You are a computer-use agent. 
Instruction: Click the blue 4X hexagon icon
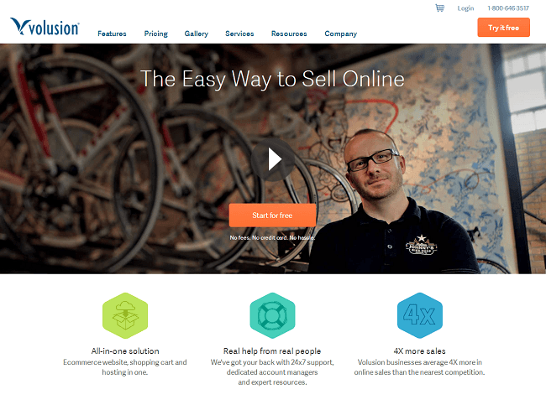420,315
